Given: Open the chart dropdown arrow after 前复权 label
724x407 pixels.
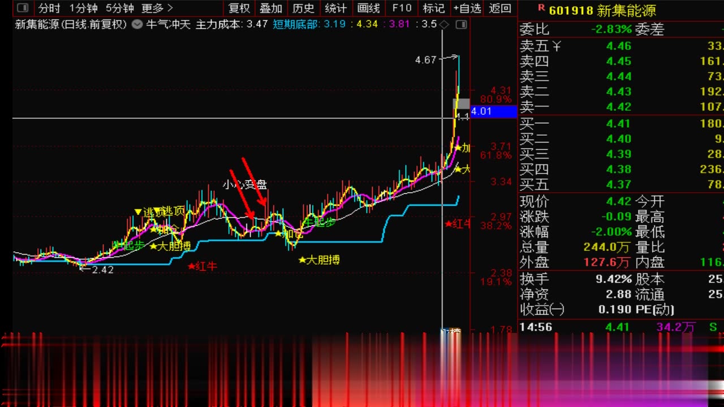Looking at the screenshot, I should click(136, 24).
